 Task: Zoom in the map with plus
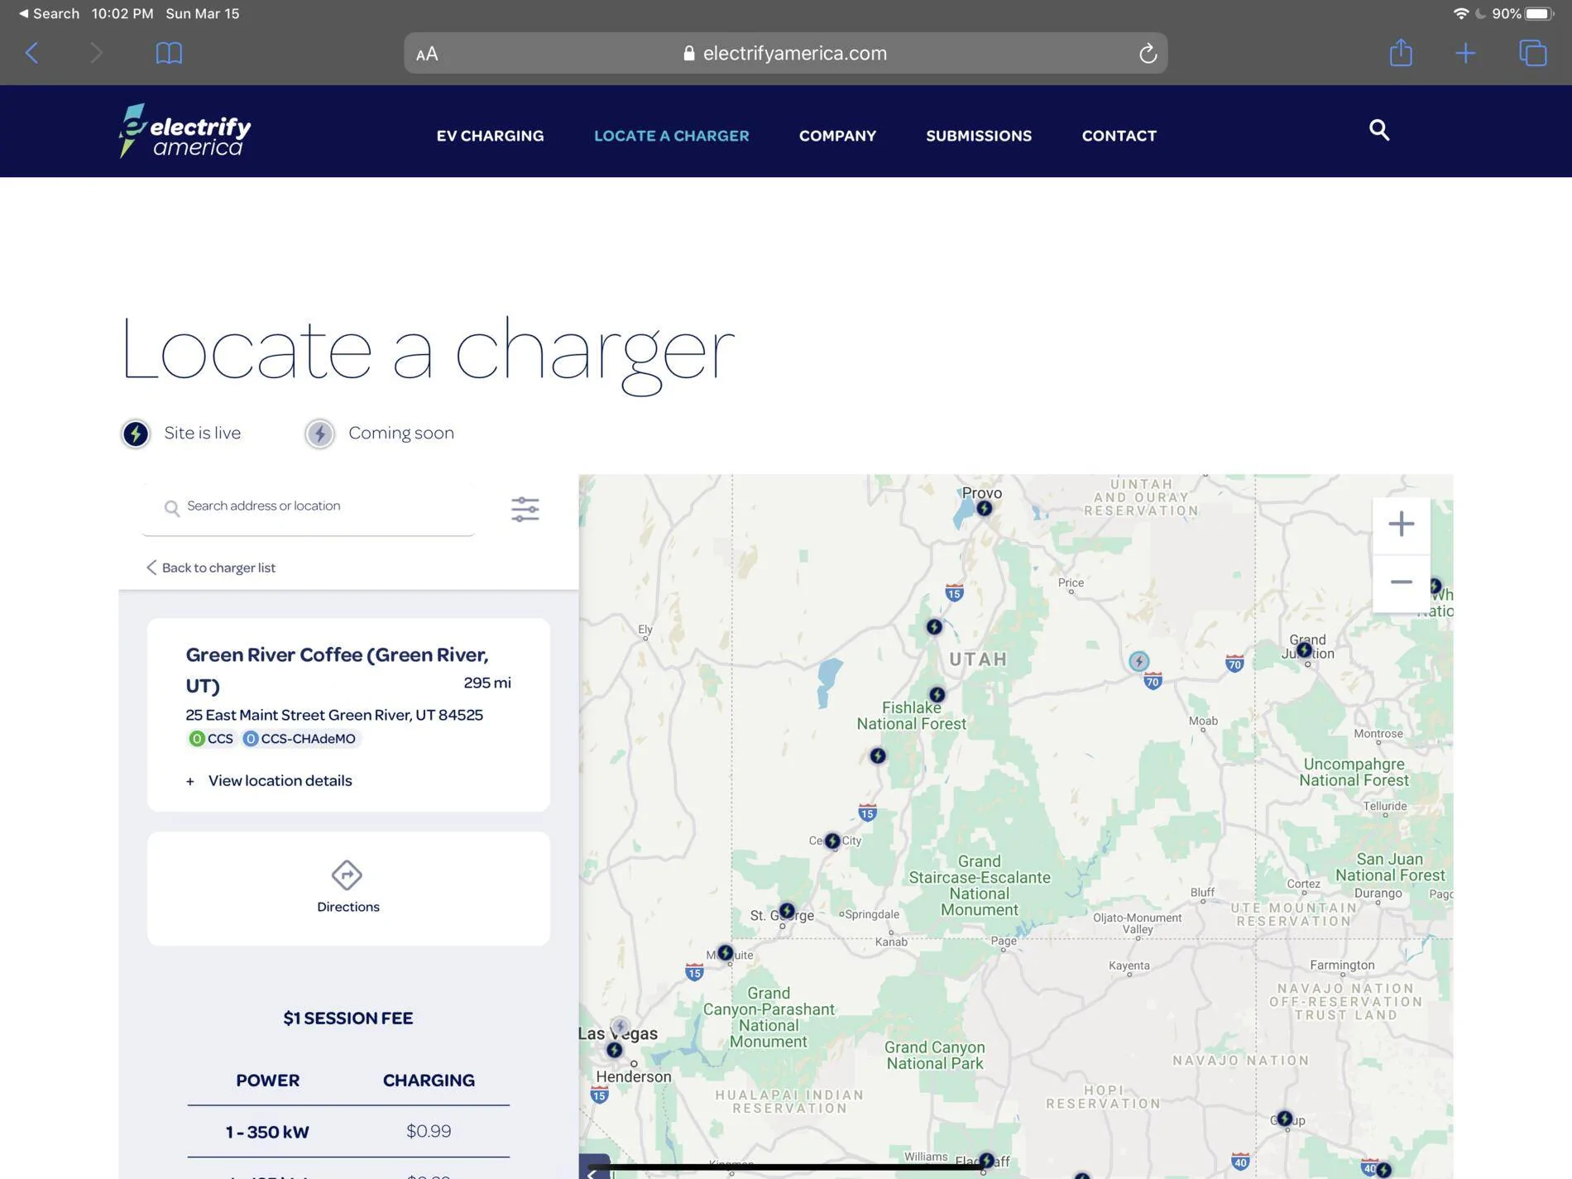click(x=1401, y=524)
